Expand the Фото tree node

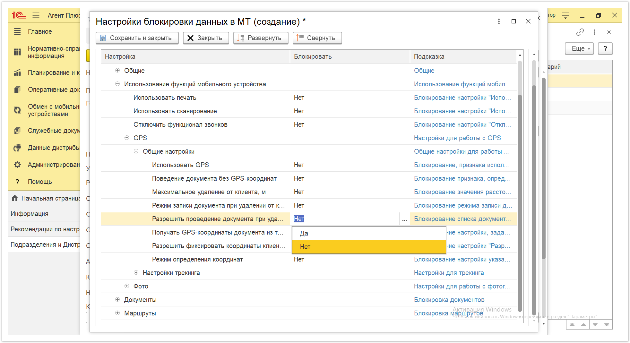127,286
